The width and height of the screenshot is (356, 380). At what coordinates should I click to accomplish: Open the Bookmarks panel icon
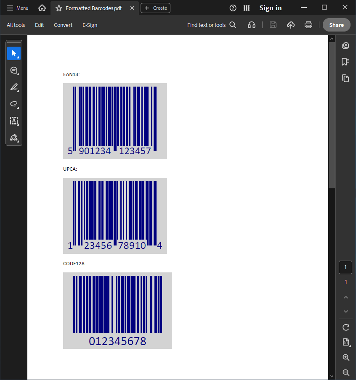(x=345, y=62)
